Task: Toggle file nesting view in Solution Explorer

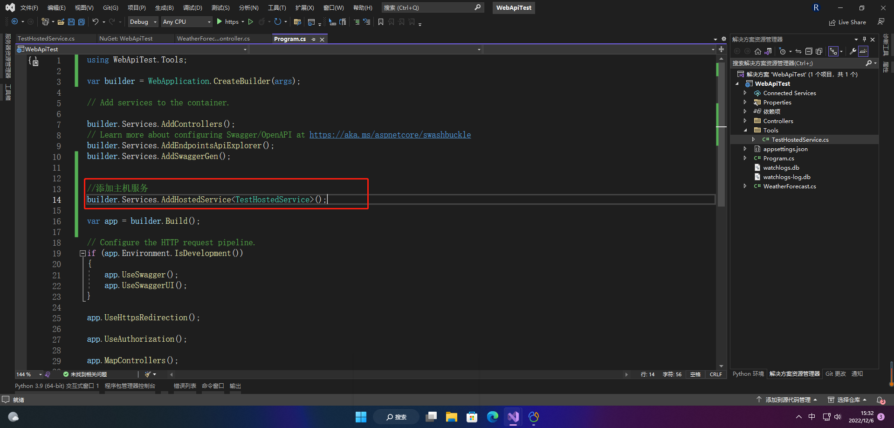Action: [x=833, y=51]
